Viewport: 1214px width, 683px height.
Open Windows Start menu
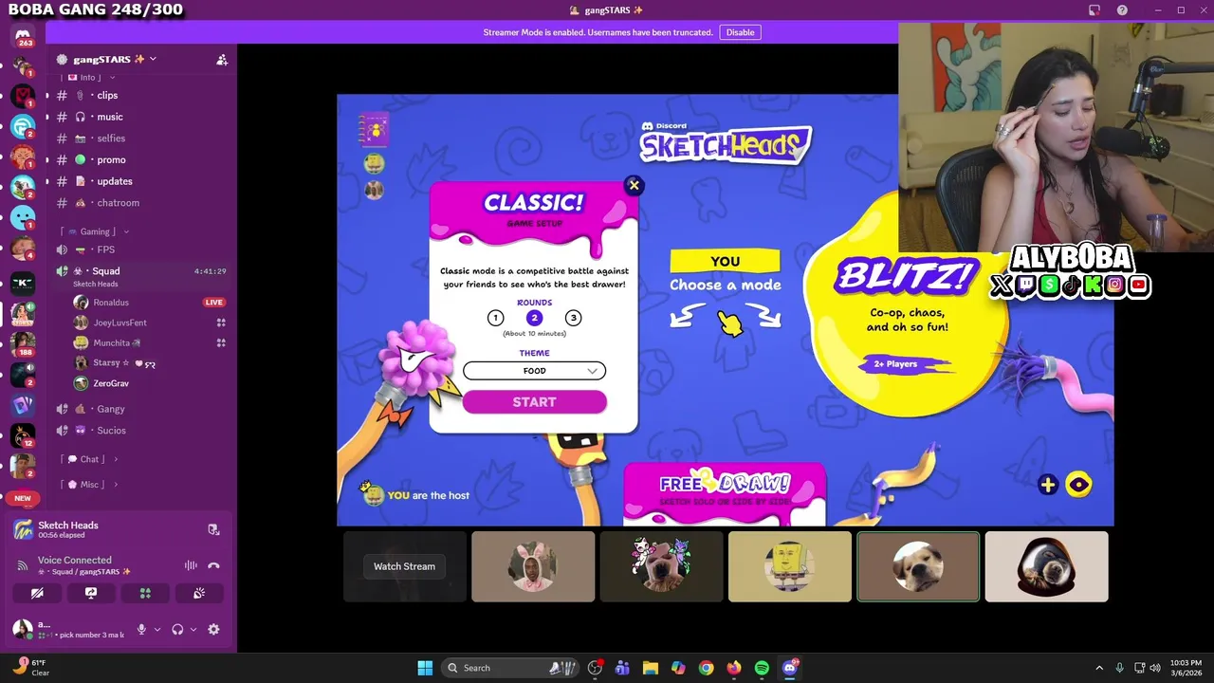pyautogui.click(x=425, y=668)
